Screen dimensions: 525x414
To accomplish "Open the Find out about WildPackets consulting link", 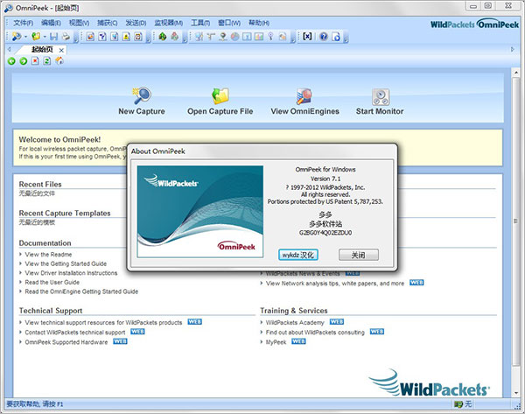I will coord(315,333).
